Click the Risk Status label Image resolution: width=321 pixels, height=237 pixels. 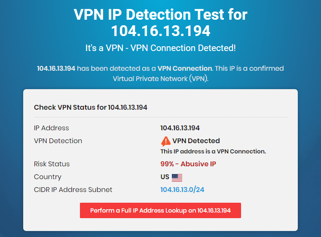tap(52, 164)
